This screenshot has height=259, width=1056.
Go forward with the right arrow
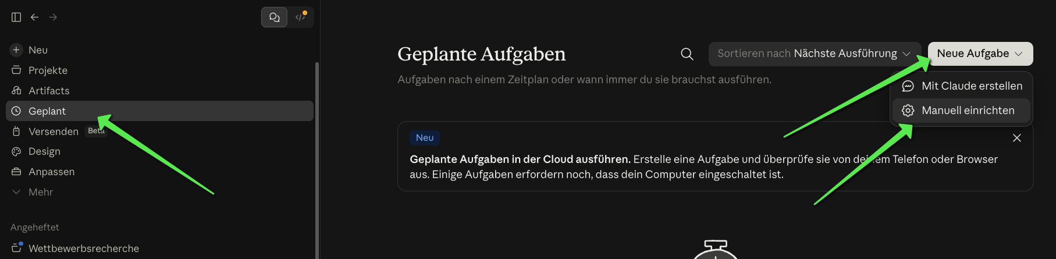click(x=53, y=17)
